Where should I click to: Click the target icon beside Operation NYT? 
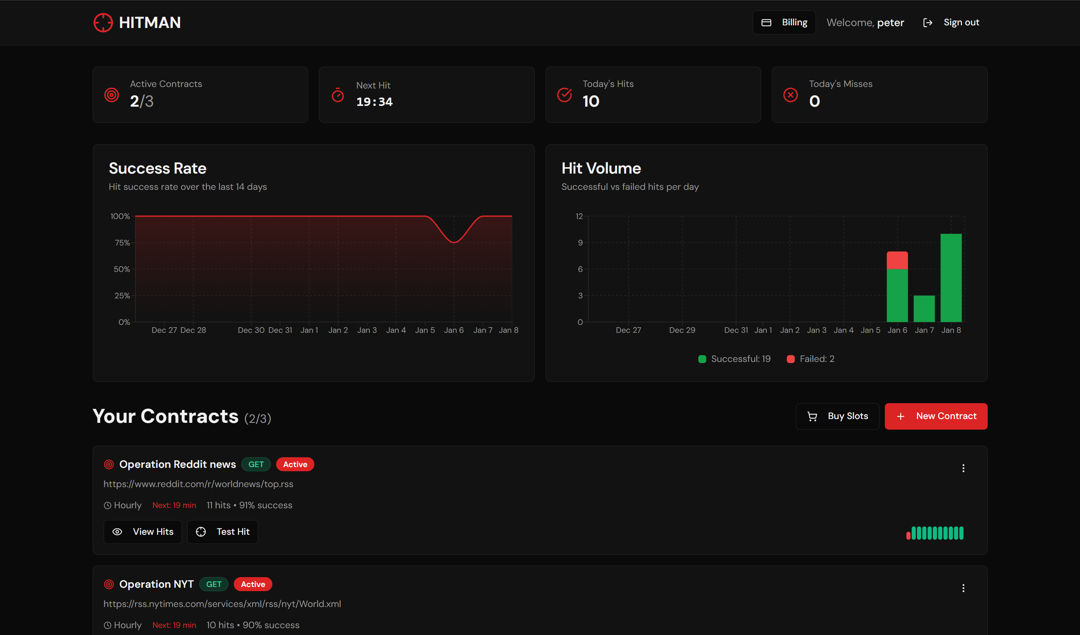click(x=109, y=584)
